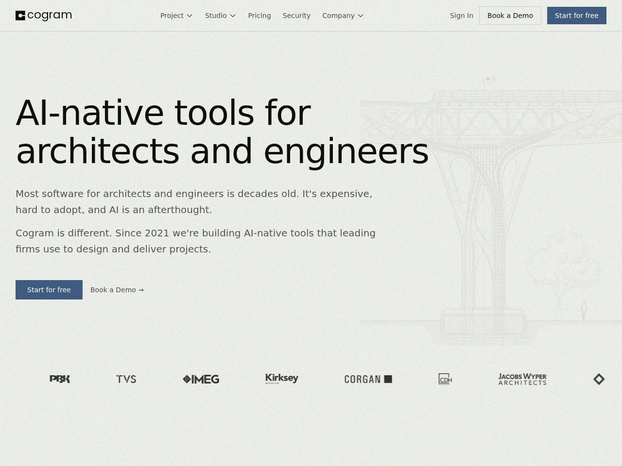Click the CDH logo
The height and width of the screenshot is (466, 622).
(445, 379)
